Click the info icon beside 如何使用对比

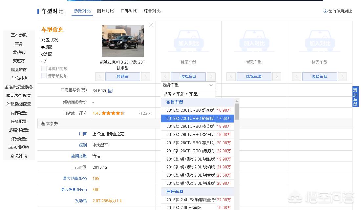325,11
